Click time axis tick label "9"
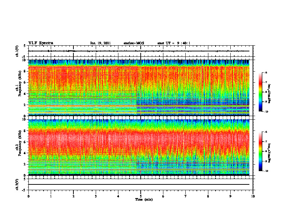Screen dimensions: 285x220 point(230,196)
